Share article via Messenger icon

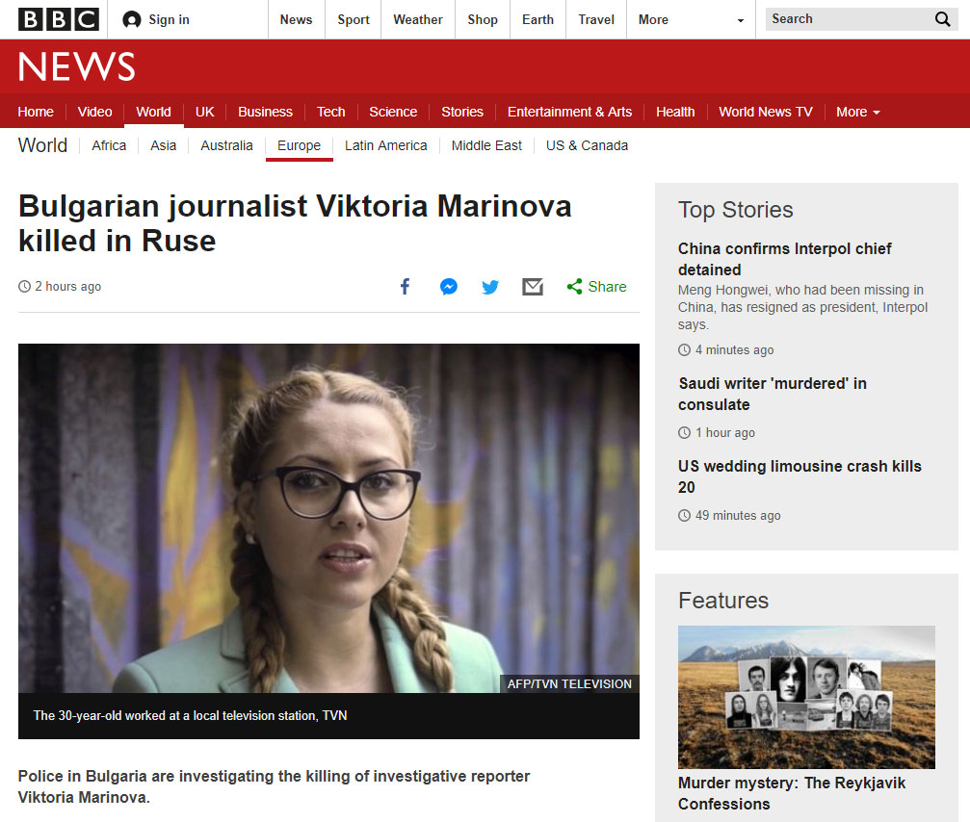pyautogui.click(x=448, y=287)
